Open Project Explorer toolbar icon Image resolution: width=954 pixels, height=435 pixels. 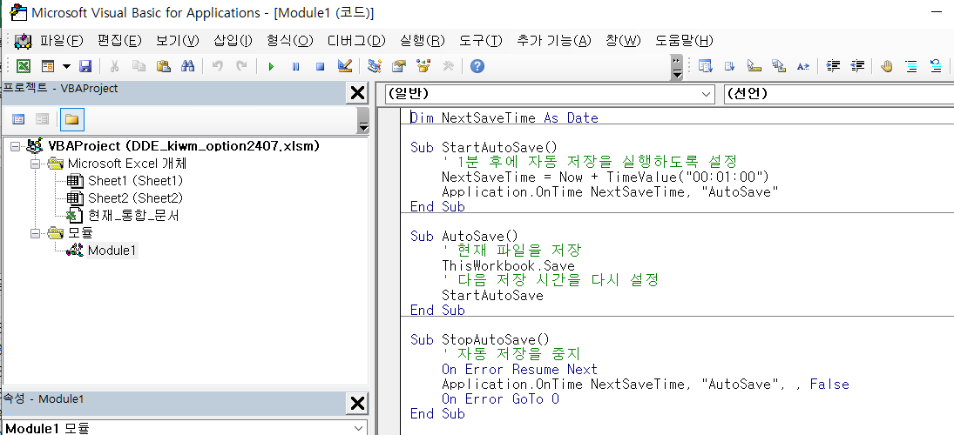point(375,66)
